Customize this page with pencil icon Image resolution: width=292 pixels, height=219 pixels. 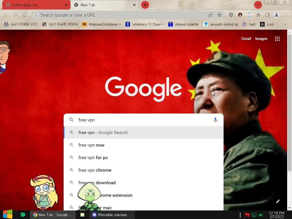pyautogui.click(x=278, y=201)
